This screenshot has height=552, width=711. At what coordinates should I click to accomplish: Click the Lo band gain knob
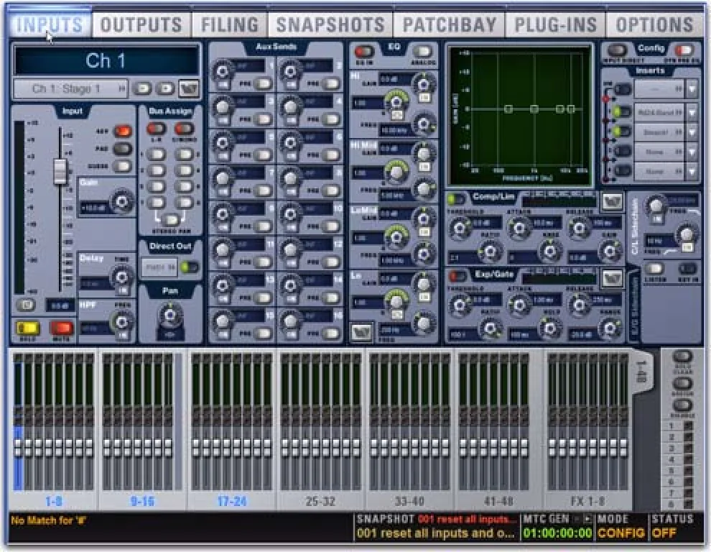tap(422, 284)
